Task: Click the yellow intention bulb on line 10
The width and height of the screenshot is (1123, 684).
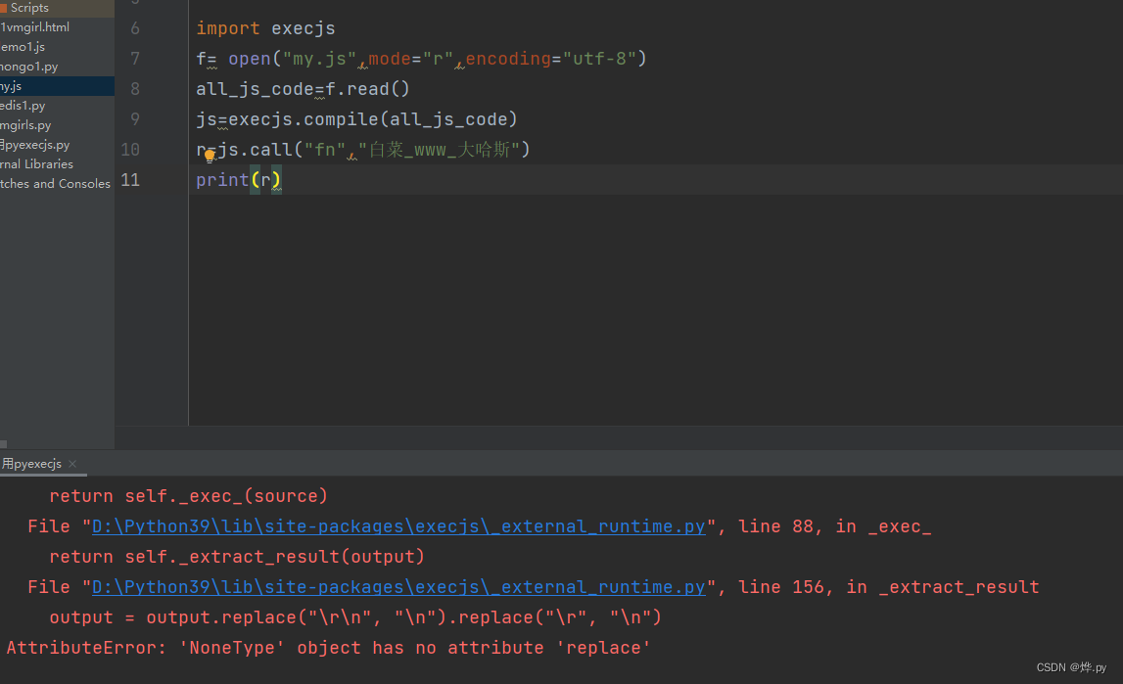Action: coord(209,155)
